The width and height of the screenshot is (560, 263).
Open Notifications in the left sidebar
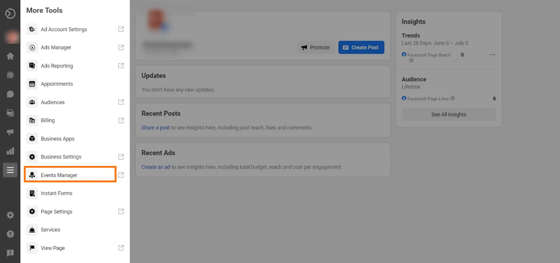10,75
